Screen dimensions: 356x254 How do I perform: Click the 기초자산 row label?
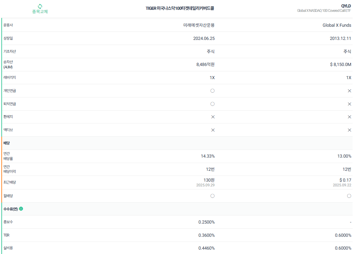(10, 51)
